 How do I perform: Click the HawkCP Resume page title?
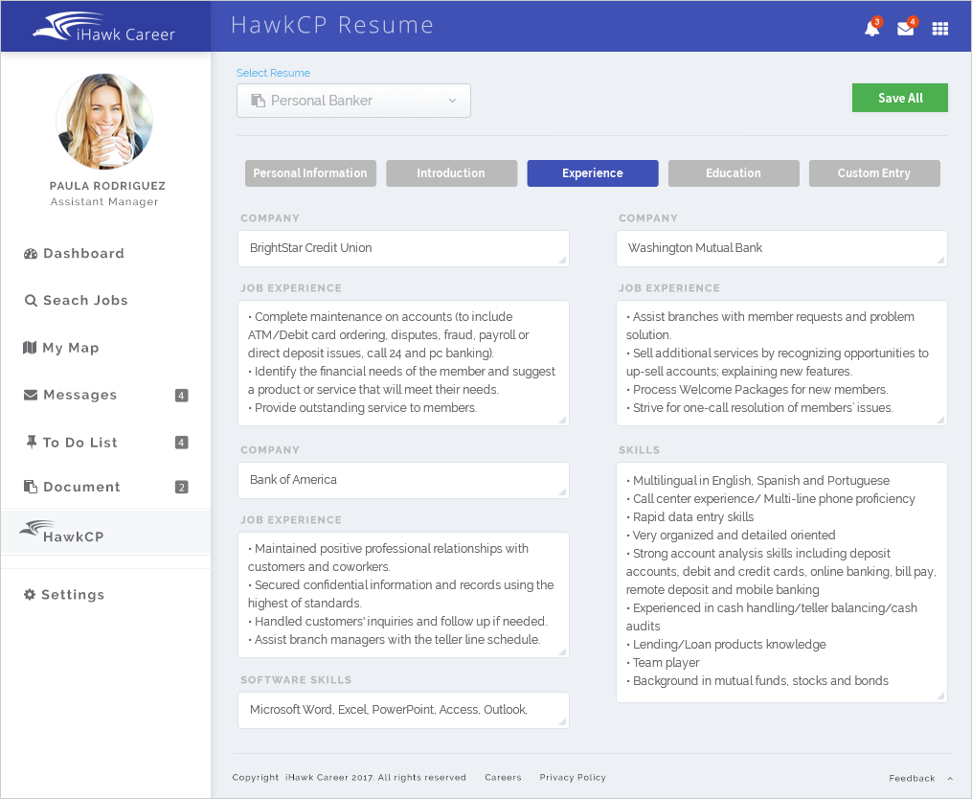332,25
